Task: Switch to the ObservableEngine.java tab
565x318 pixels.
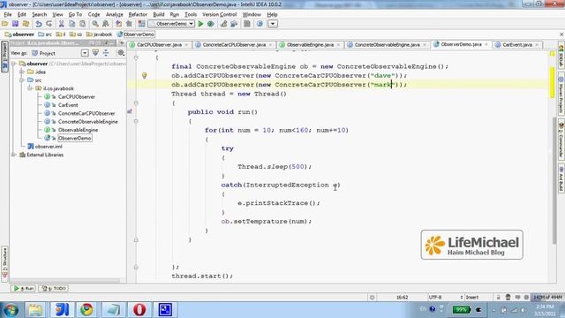Action: coord(310,45)
